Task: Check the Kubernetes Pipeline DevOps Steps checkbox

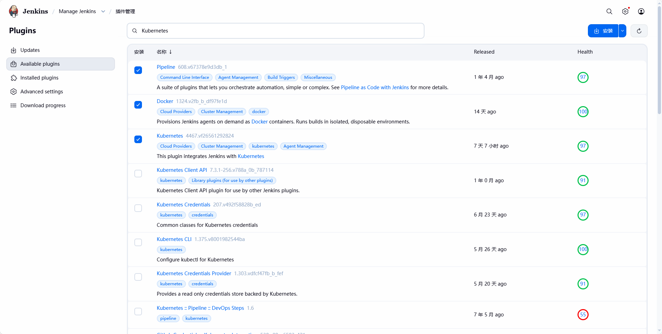Action: (x=138, y=312)
